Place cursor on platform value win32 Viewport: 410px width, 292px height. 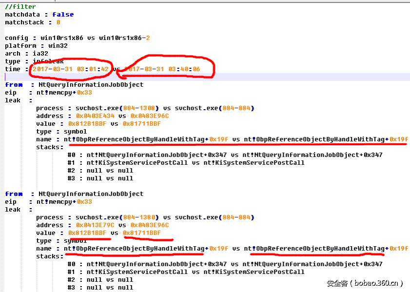58,45
